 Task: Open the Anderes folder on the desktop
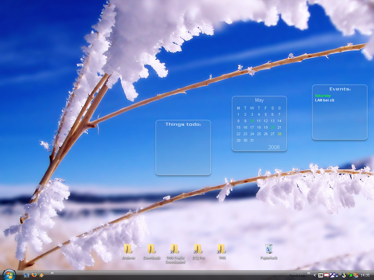point(128,249)
